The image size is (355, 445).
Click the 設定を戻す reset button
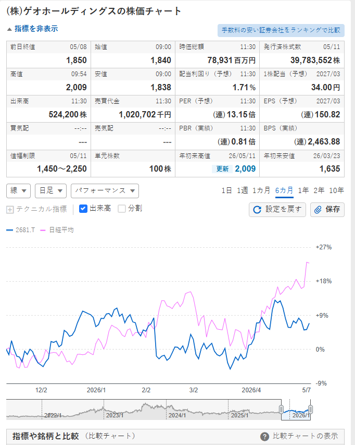click(277, 209)
